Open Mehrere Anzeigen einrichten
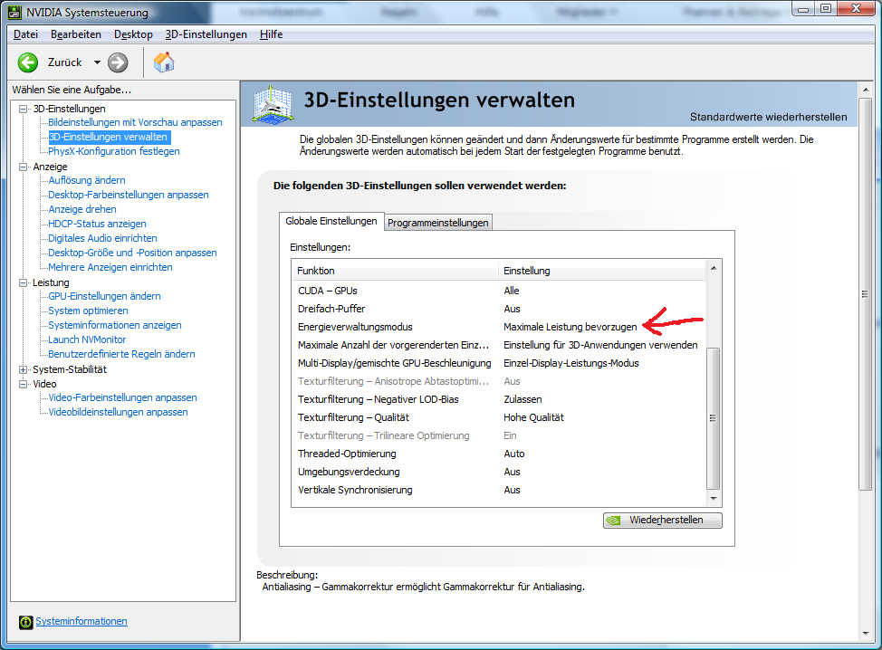This screenshot has width=882, height=650. pos(110,268)
